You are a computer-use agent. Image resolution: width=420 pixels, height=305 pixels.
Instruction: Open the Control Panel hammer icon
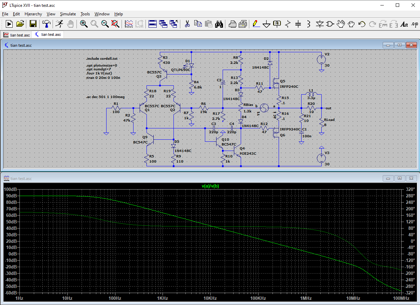tap(46, 24)
